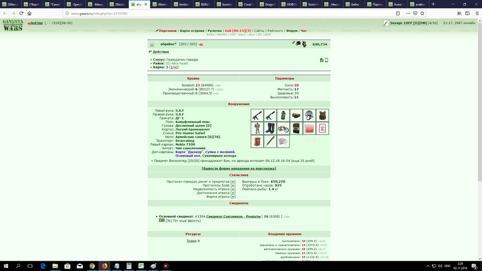Image resolution: width=482 pixels, height=271 pixels.
Task: Bookmark this page with the star icon
Action: (422, 13)
